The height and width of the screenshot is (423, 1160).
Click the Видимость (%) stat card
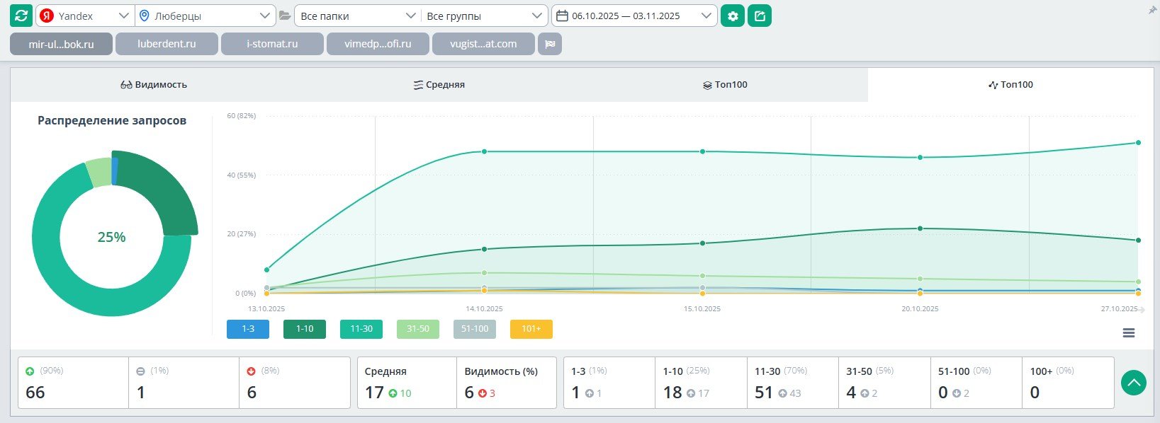coord(507,383)
